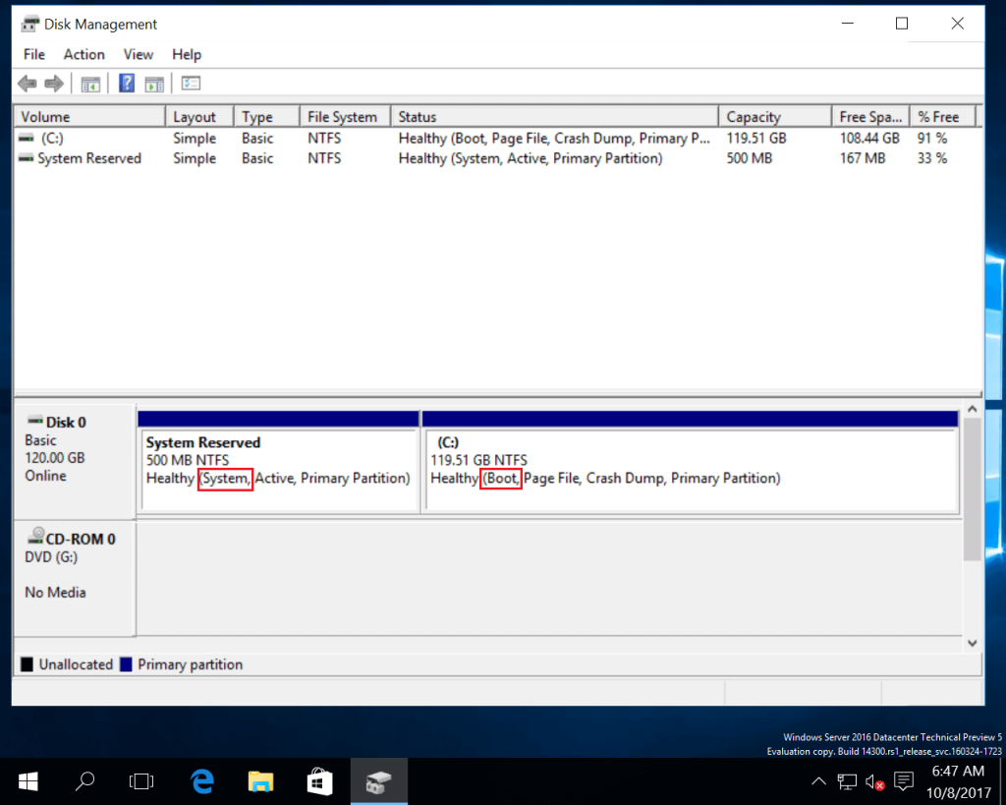The width and height of the screenshot is (1006, 805).
Task: Show the console tree pane
Action: pyautogui.click(x=89, y=83)
